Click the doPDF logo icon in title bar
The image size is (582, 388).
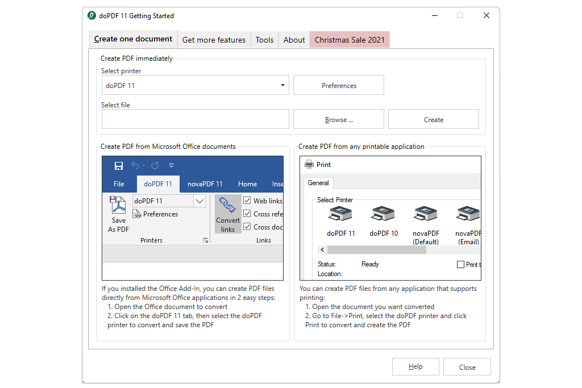pyautogui.click(x=92, y=15)
